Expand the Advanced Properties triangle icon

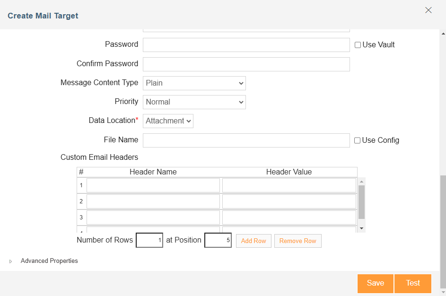point(10,261)
